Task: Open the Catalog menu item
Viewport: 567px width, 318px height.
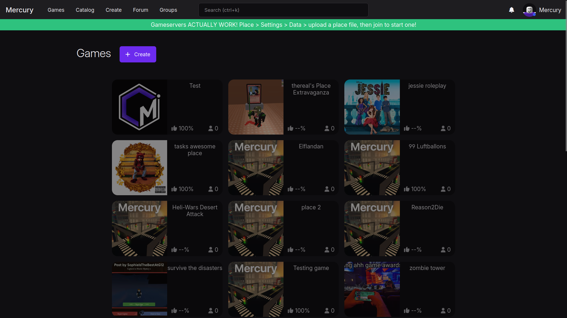Action: (85, 10)
